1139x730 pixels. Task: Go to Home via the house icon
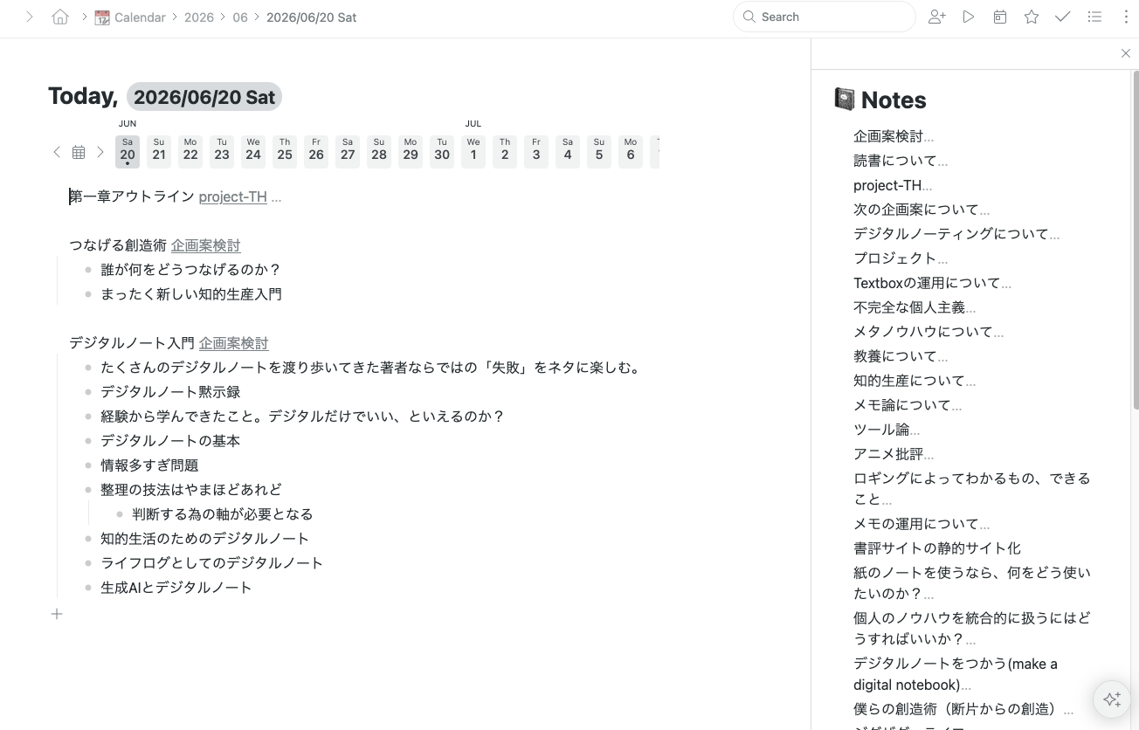tap(60, 17)
